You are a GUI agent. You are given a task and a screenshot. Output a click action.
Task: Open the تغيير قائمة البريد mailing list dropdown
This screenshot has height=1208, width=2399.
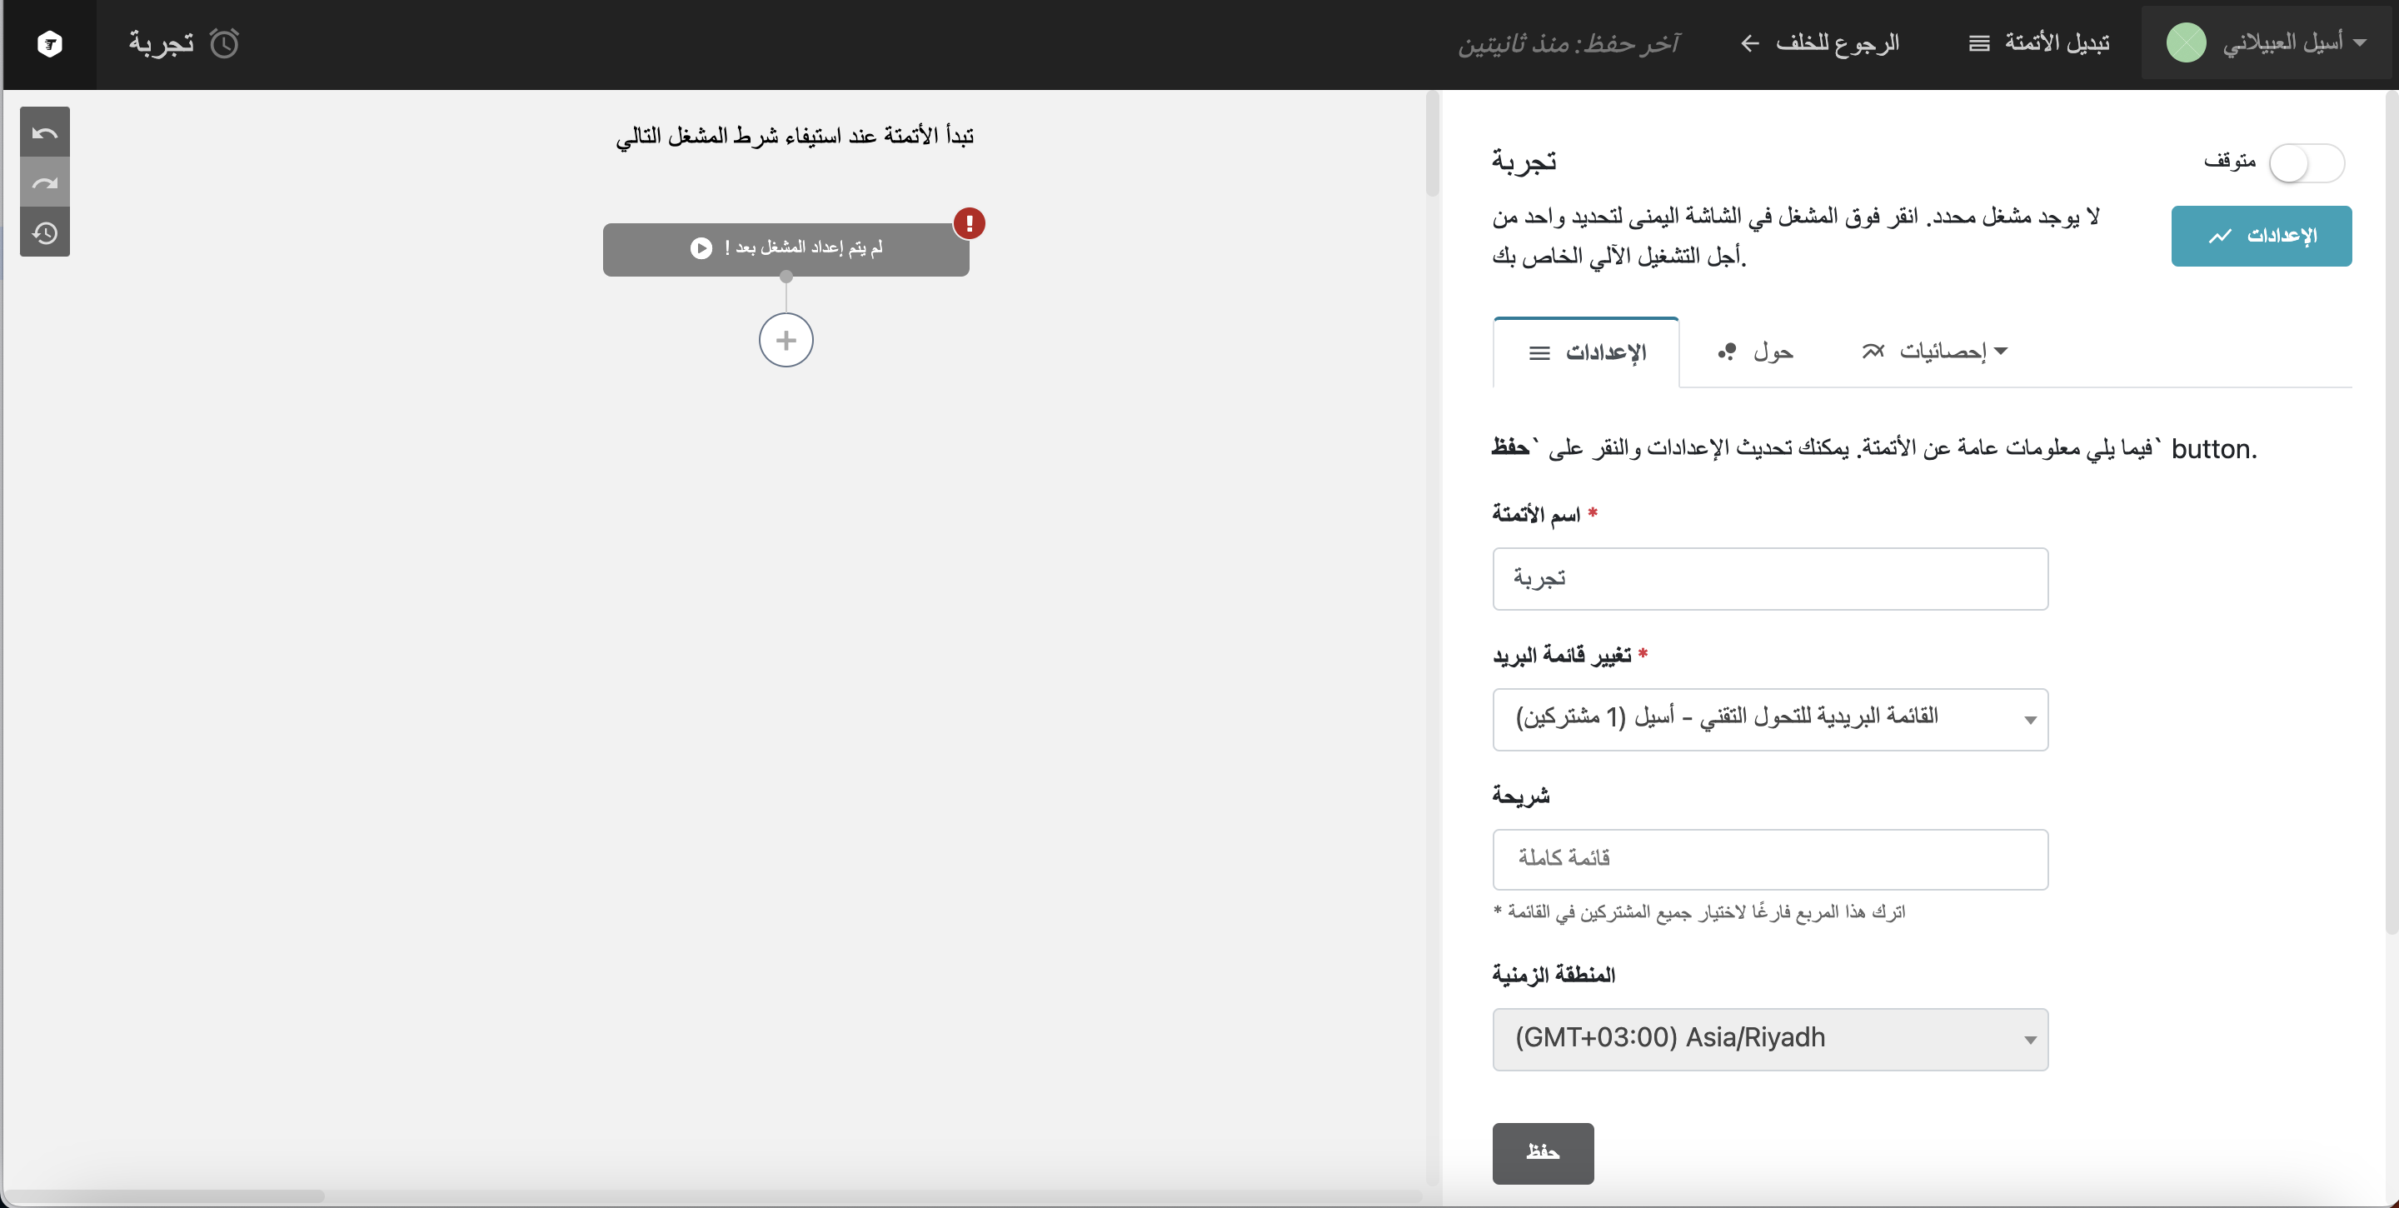tap(1769, 719)
